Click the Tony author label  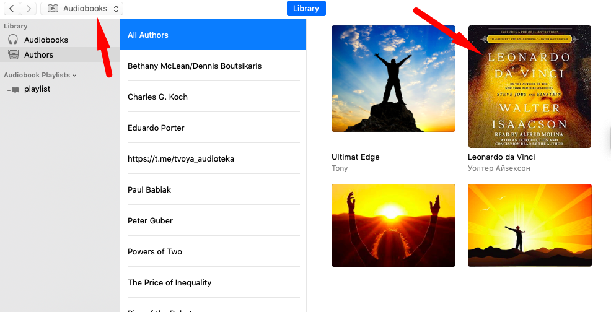tap(340, 168)
